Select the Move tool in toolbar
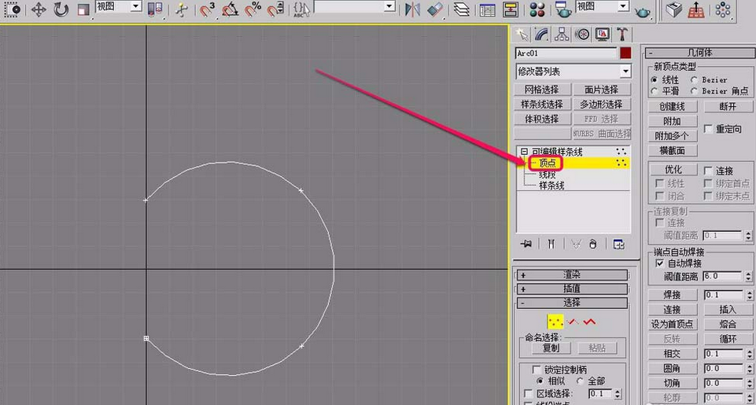This screenshot has height=405, width=756. coord(39,9)
